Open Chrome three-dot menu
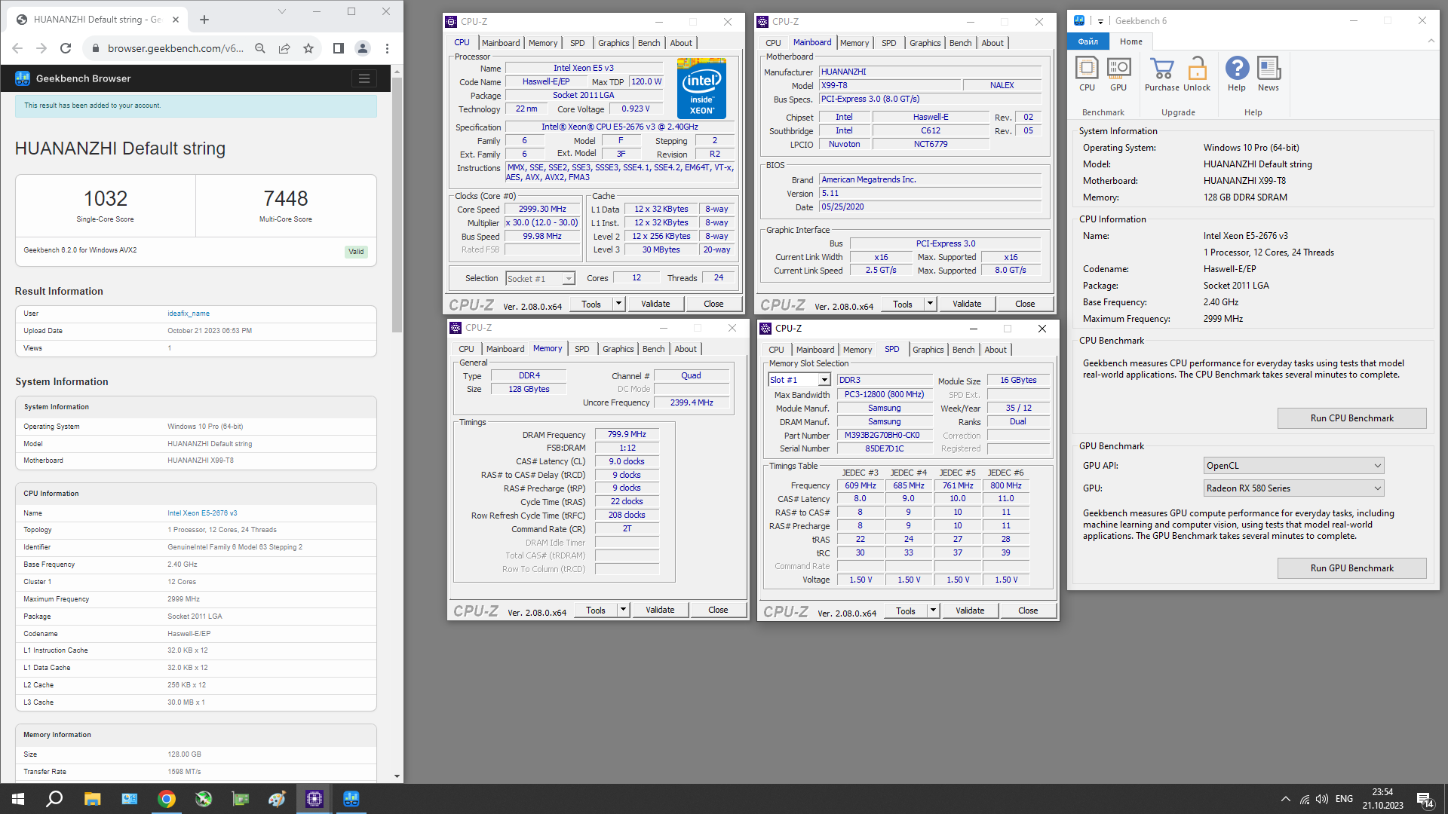 pos(387,48)
